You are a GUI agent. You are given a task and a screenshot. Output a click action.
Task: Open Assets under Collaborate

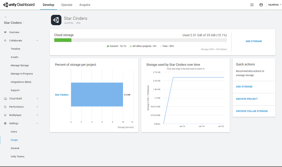pyautogui.click(x=14, y=57)
